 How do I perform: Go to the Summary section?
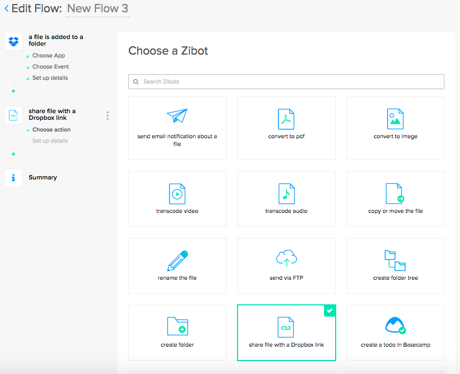42,177
